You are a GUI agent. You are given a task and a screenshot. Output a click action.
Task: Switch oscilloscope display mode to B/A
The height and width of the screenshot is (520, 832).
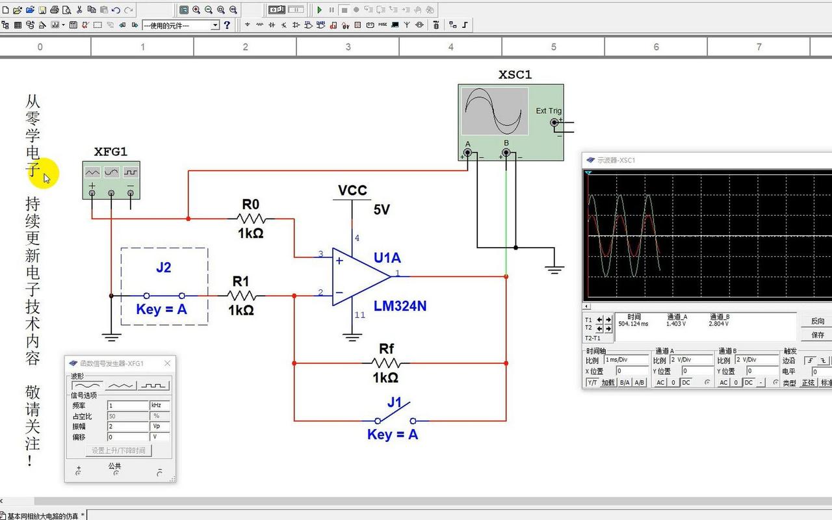pyautogui.click(x=624, y=383)
